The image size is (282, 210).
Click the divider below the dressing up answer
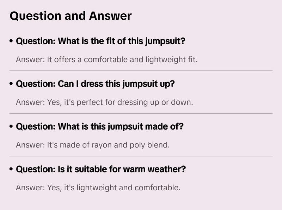pyautogui.click(x=141, y=113)
